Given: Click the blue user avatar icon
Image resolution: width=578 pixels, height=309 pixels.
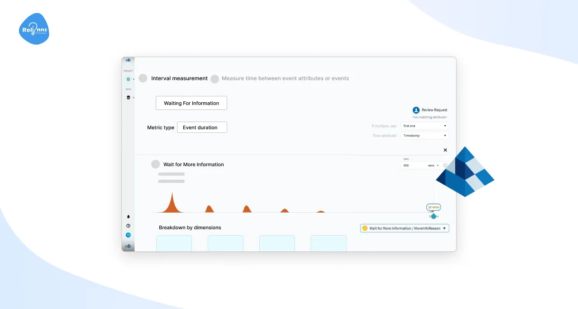Looking at the screenshot, I should (x=128, y=235).
